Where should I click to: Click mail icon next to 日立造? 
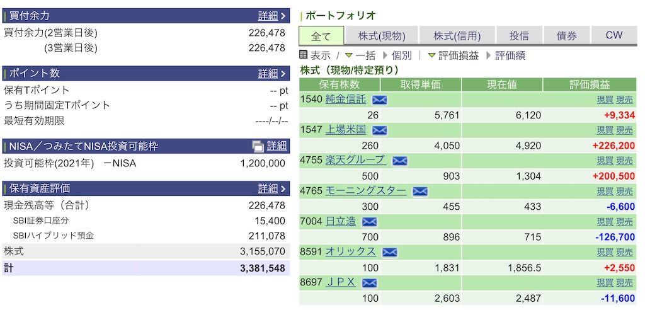[369, 222]
